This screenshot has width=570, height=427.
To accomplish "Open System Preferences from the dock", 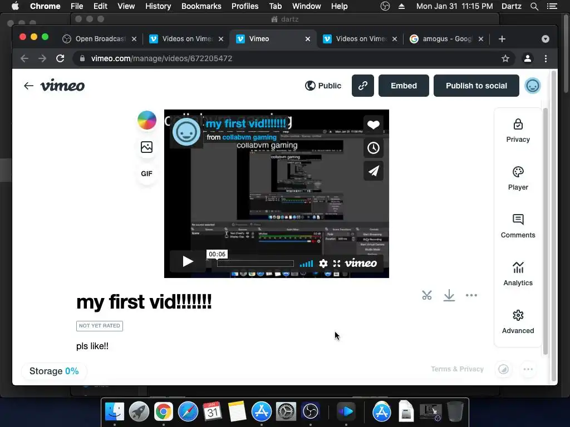I will (x=286, y=411).
